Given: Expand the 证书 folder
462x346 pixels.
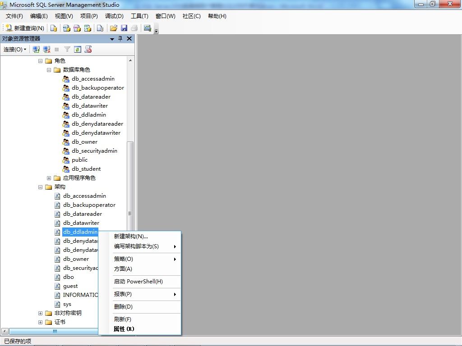Looking at the screenshot, I should point(40,322).
